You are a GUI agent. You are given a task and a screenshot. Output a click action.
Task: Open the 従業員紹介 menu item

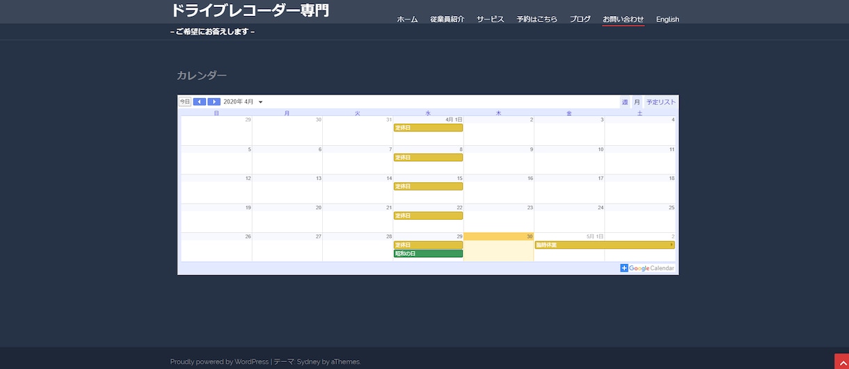(x=447, y=19)
